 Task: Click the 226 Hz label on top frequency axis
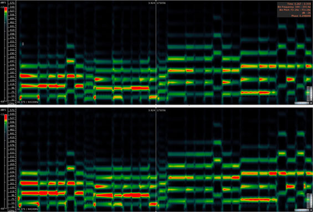pyautogui.click(x=12, y=65)
